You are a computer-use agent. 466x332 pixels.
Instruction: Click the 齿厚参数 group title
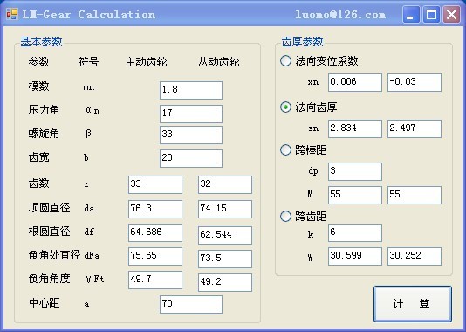point(302,42)
